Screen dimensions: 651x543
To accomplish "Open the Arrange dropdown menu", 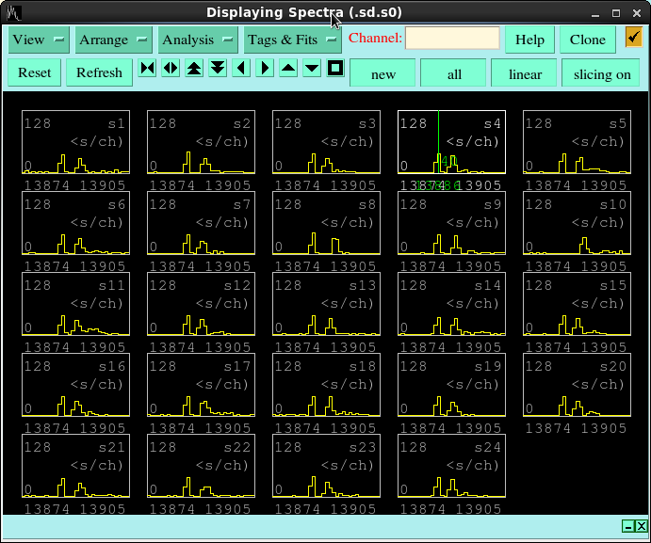I will point(114,40).
